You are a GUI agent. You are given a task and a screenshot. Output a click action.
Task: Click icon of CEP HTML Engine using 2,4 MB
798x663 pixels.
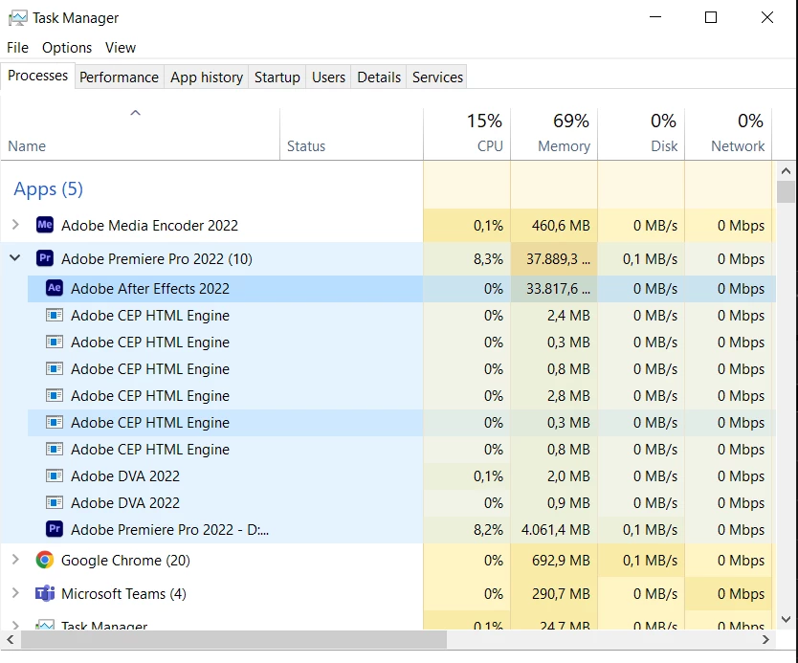point(55,315)
